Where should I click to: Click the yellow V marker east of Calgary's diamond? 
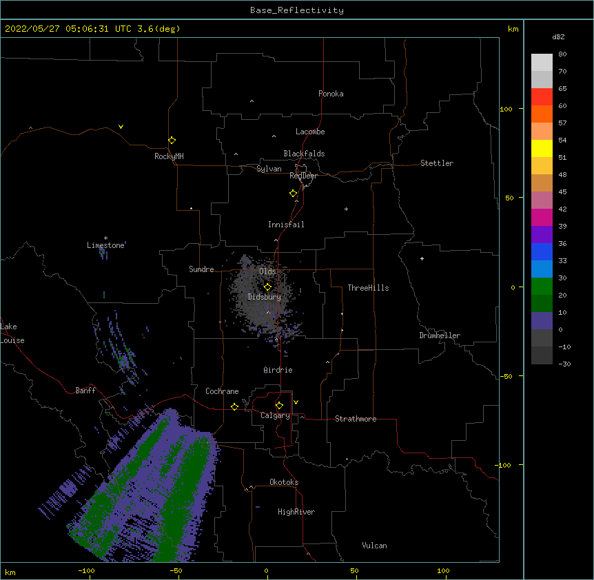pyautogui.click(x=296, y=402)
